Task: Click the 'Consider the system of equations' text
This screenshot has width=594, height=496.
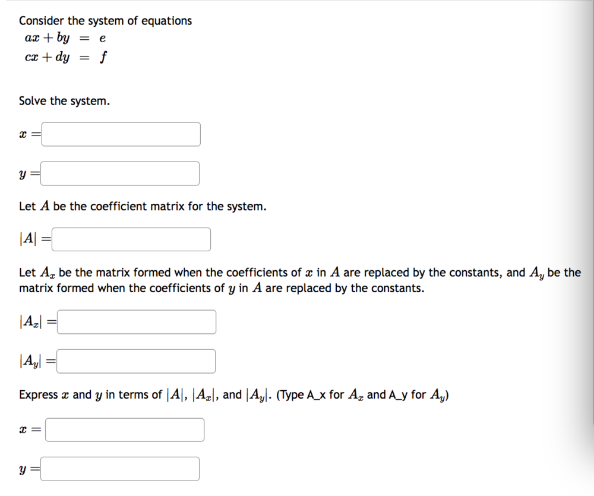Action: (106, 20)
